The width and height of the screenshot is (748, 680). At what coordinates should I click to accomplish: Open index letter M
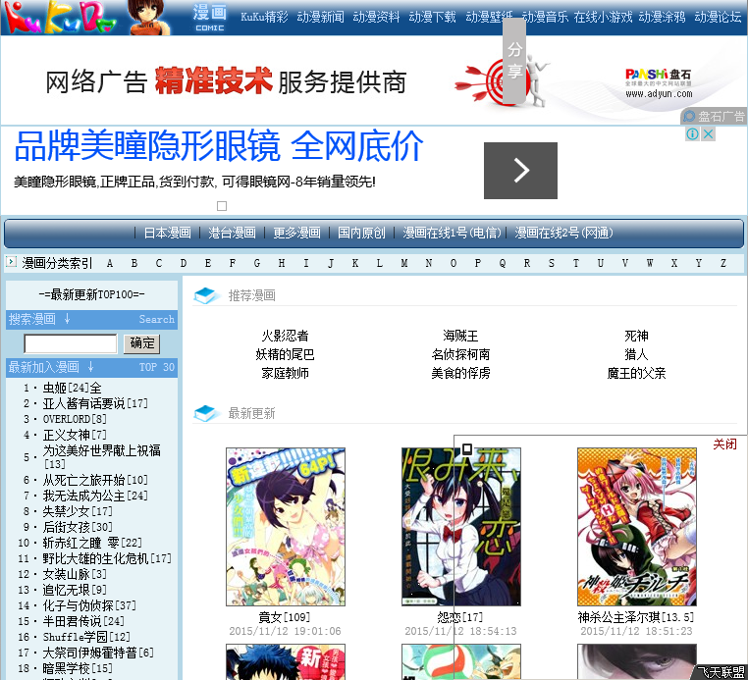click(404, 263)
